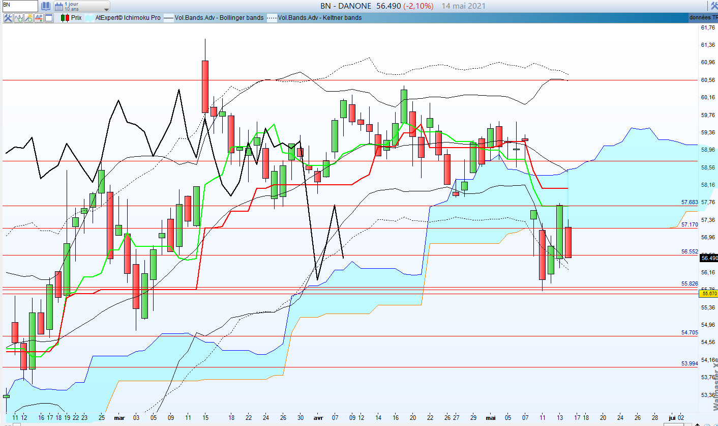Viewport: 718px width, 426px height.
Task: Click the calendar icon of the period selector
Action: 59,7
